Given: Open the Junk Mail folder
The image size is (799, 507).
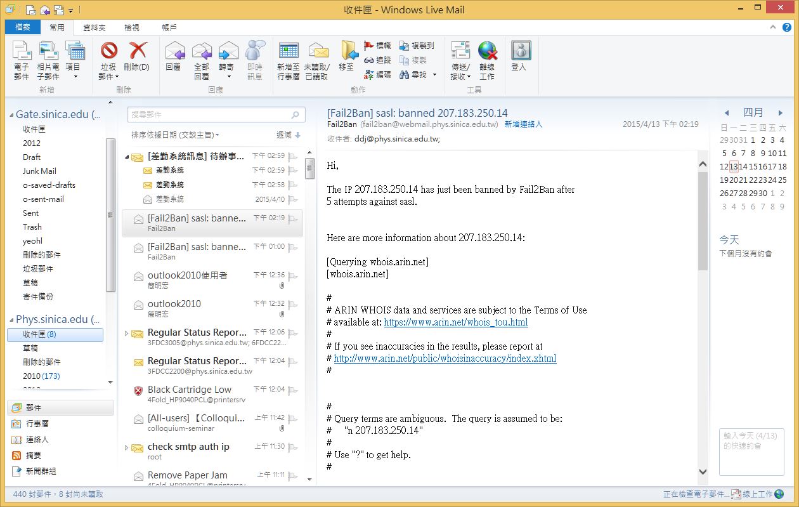Looking at the screenshot, I should [39, 171].
